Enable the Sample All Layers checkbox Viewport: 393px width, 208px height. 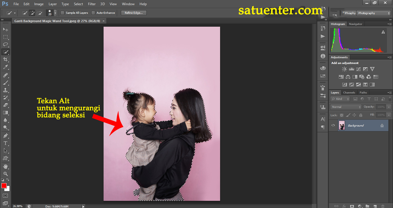coord(62,13)
